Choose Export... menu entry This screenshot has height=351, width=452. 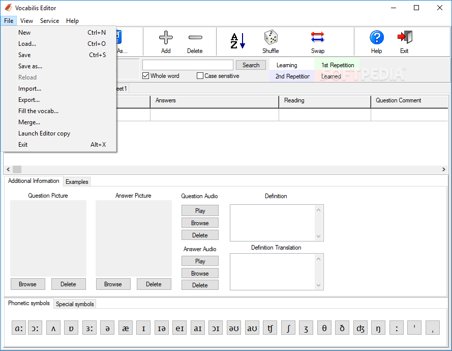click(x=59, y=100)
